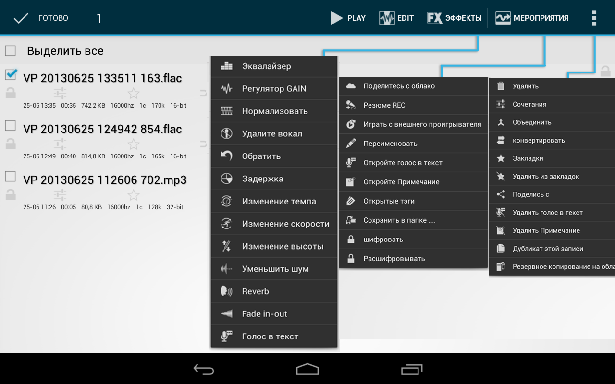
Task: Tap the Эквалайзер equalizer icon
Action: coord(226,66)
